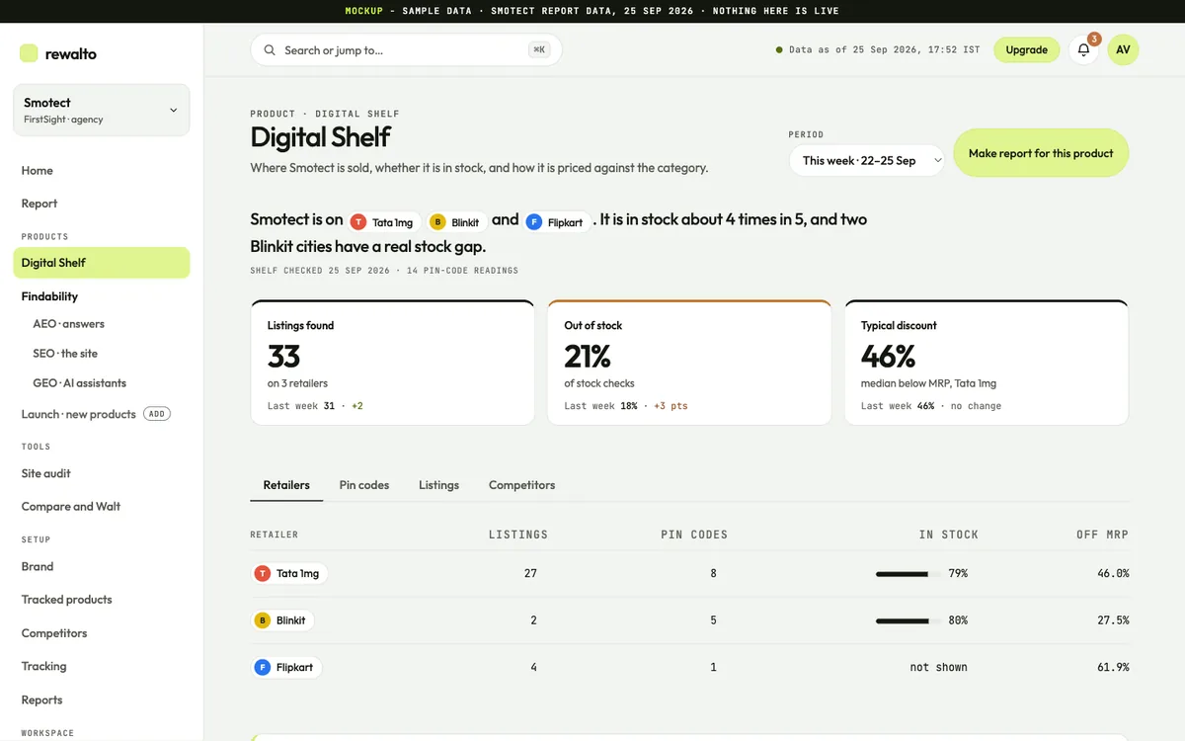Click the Flipkart retailer row badge

(286, 668)
